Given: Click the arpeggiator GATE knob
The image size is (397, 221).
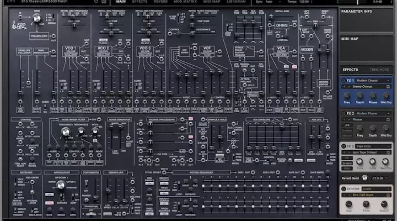Looking at the screenshot, I should [73, 209].
